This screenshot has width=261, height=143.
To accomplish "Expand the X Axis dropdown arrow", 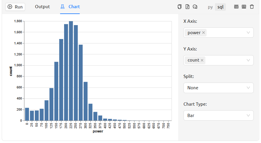I will [248, 33].
